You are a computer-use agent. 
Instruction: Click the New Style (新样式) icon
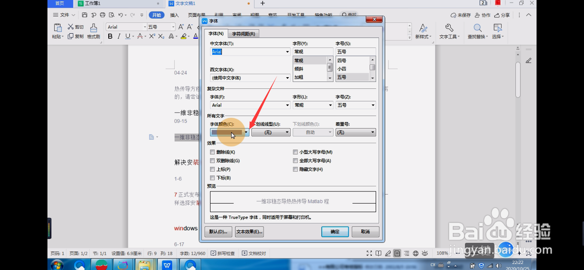tap(423, 30)
